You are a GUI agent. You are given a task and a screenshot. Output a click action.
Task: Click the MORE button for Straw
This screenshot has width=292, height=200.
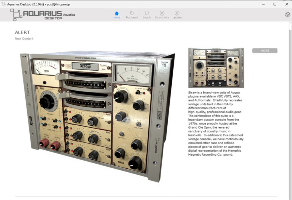[x=265, y=51]
